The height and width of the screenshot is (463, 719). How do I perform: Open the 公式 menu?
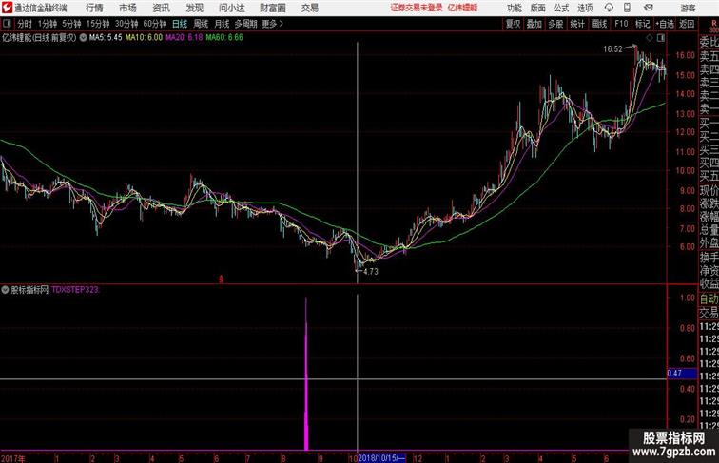(x=561, y=8)
